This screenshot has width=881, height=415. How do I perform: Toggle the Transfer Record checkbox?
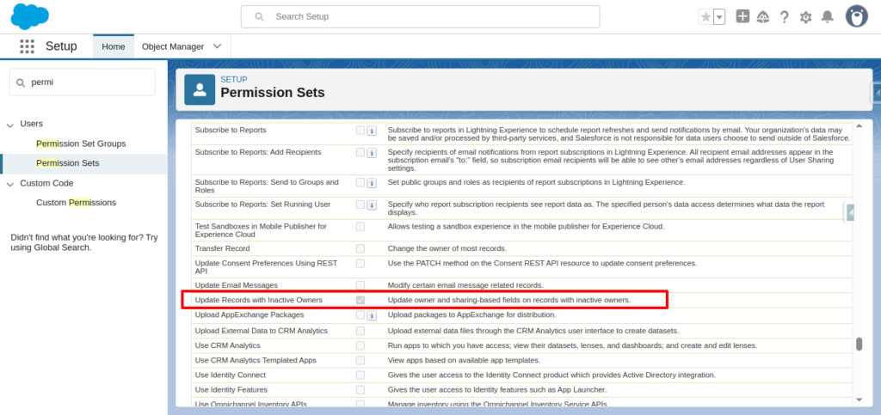point(360,248)
